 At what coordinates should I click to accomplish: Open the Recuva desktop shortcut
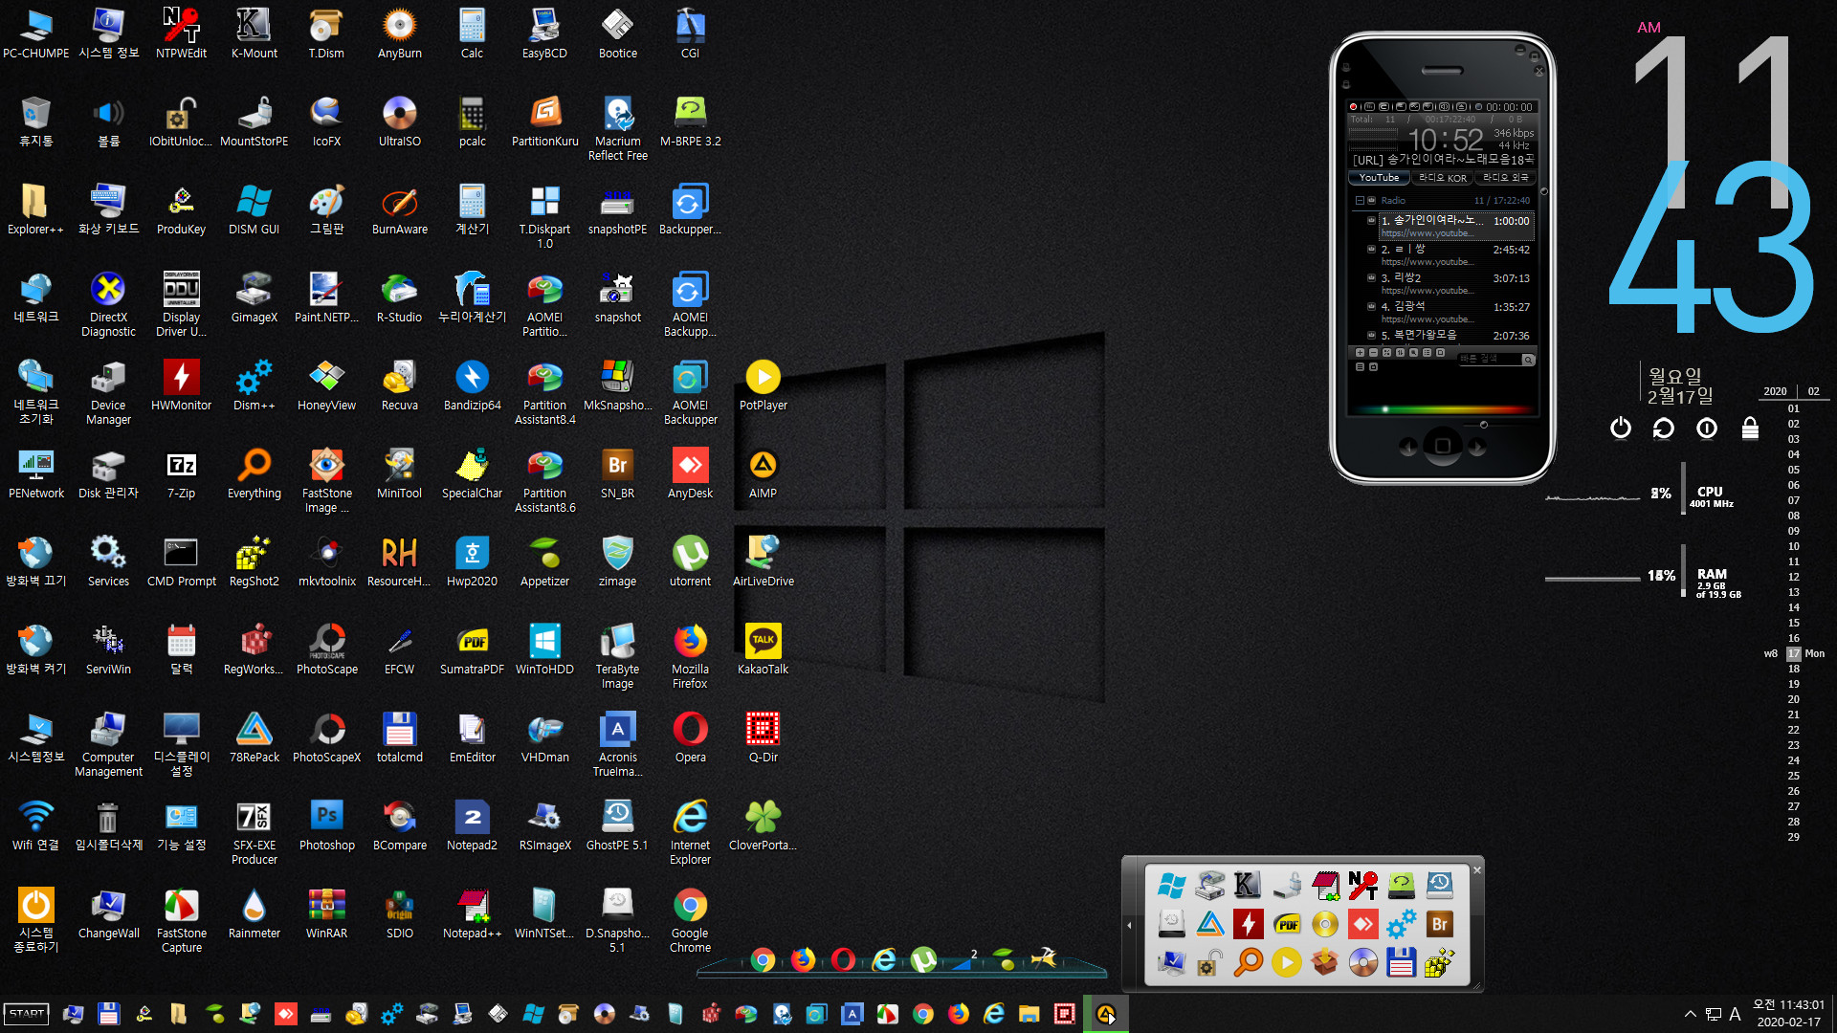399,386
